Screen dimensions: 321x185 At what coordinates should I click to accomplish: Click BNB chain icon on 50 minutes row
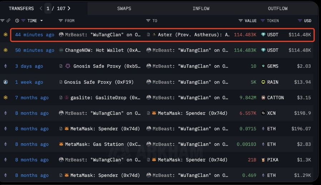tap(5, 50)
